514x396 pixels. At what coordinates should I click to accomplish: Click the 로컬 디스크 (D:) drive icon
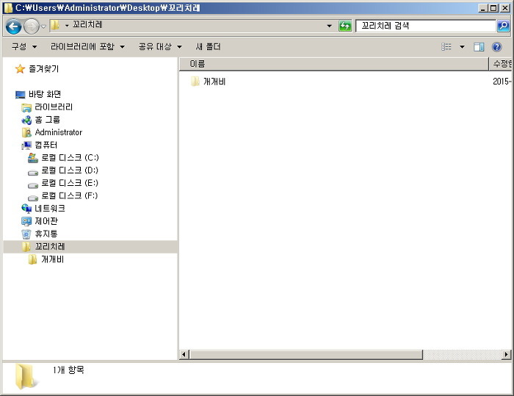pos(33,172)
